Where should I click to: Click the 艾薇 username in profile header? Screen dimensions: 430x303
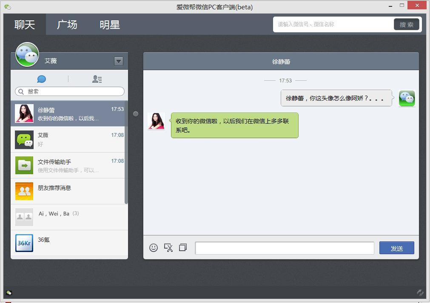click(x=51, y=61)
